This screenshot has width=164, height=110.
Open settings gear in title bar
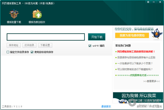tap(148, 2)
